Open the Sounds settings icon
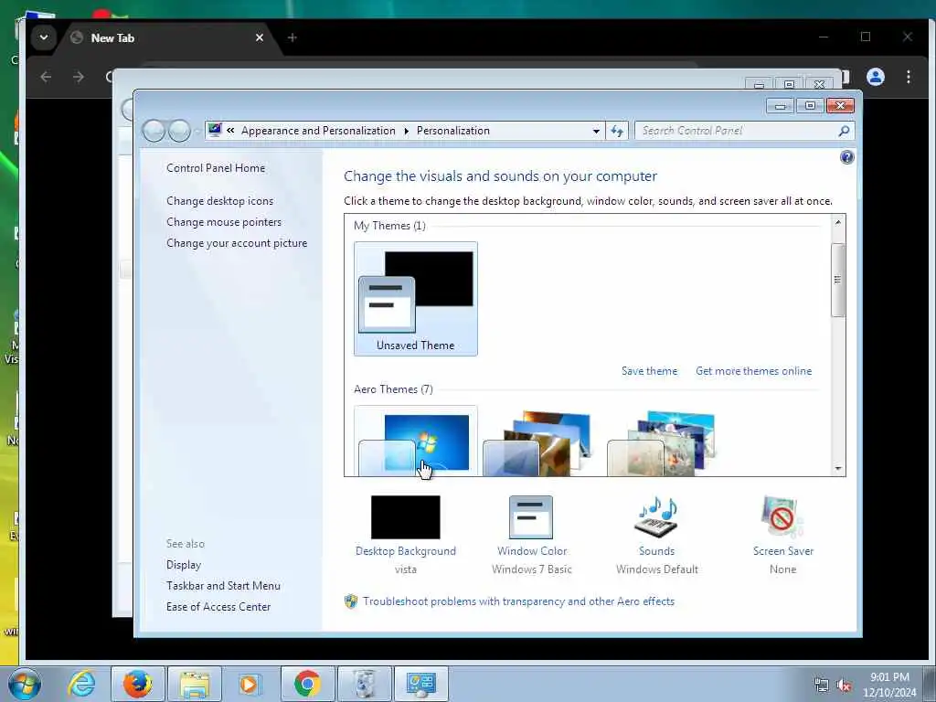This screenshot has height=702, width=936. [656, 517]
